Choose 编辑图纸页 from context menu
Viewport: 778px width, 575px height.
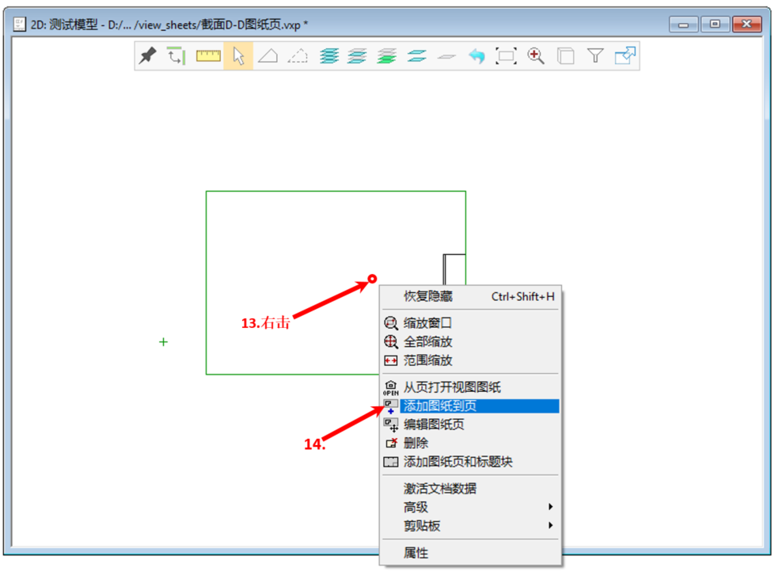click(470, 425)
